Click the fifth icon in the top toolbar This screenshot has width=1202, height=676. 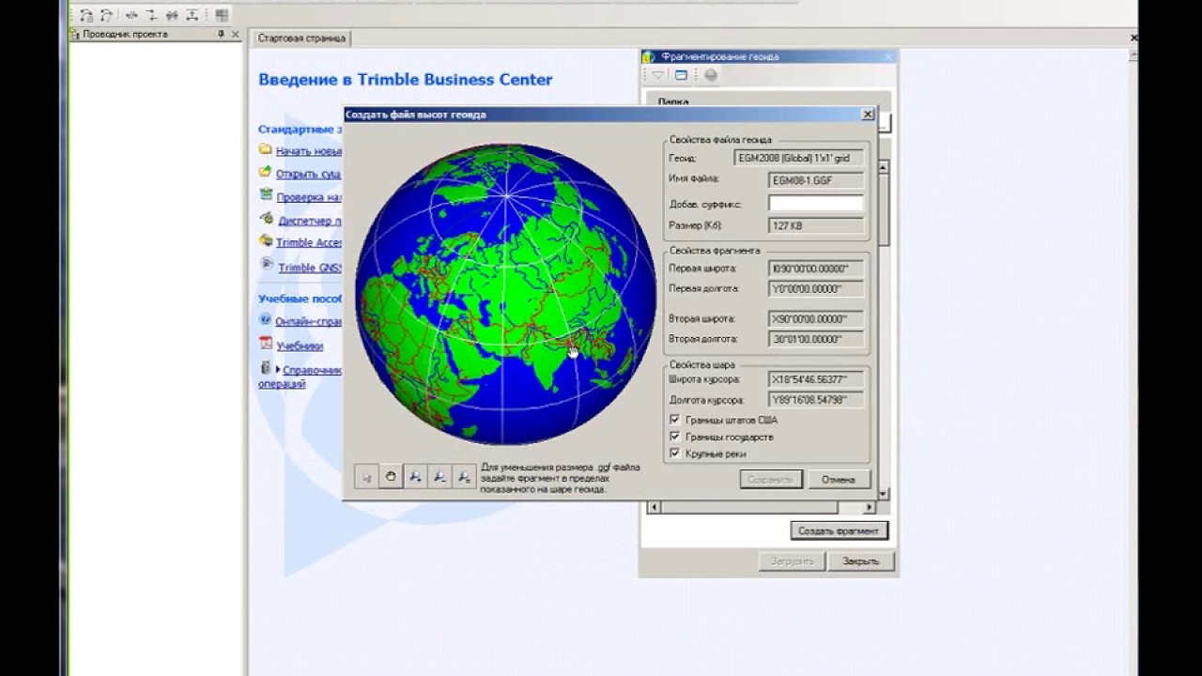click(x=172, y=15)
